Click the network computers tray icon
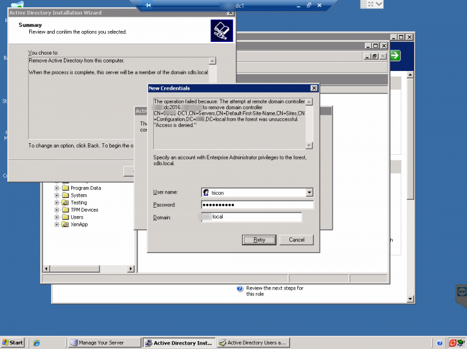Viewport: 467px width, 349px height. click(x=461, y=343)
